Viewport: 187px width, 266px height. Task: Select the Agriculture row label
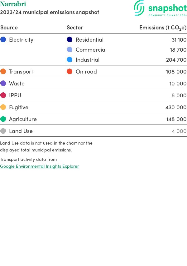(23, 119)
